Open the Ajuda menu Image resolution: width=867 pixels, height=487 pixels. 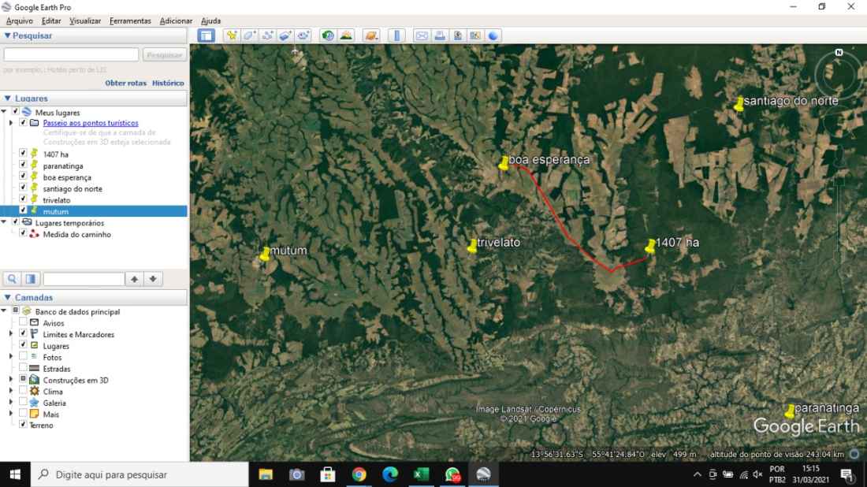coord(210,21)
